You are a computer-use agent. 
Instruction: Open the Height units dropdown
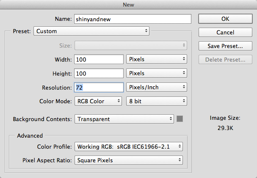click(x=157, y=73)
